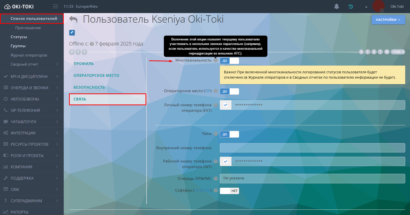Expand the Поддержка section arrow
410x215 pixels.
(57, 178)
